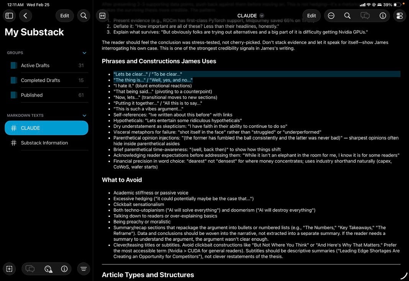Screen dimensions: 409x281
Task: Open the filter list icon
Action: 83,269
